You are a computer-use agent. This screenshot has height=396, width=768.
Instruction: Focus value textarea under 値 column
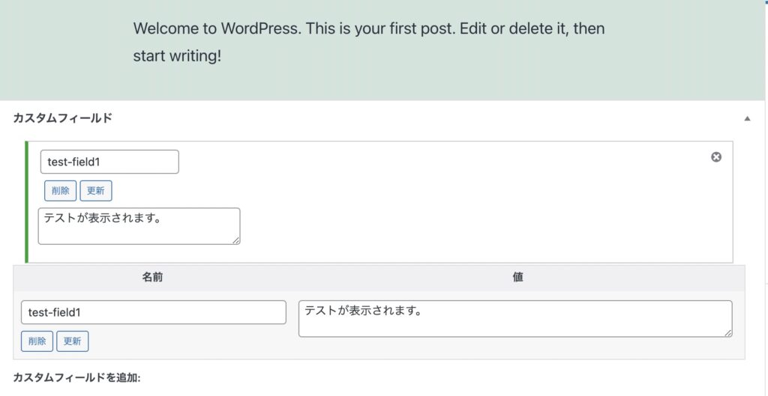[514, 318]
